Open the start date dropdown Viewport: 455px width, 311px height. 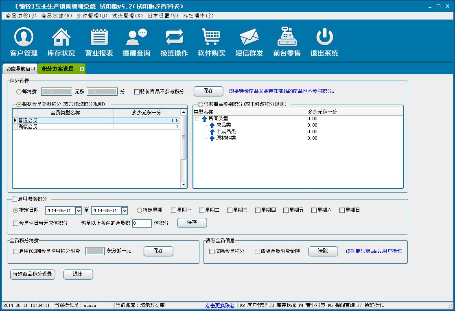[79, 210]
